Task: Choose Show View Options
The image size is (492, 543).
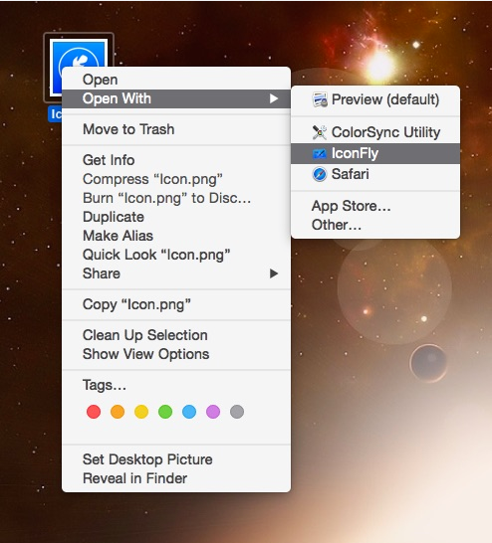Action: tap(176, 354)
